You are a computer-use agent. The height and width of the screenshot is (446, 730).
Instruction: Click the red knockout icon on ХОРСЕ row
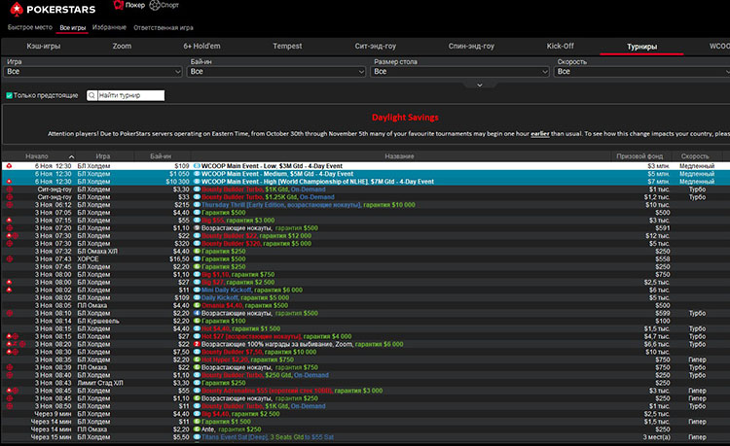pos(10,258)
